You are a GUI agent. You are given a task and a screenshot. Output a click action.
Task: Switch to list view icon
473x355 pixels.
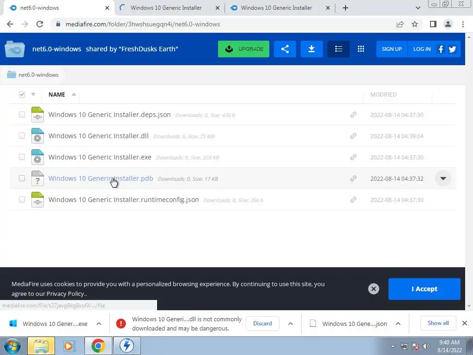[x=339, y=49]
